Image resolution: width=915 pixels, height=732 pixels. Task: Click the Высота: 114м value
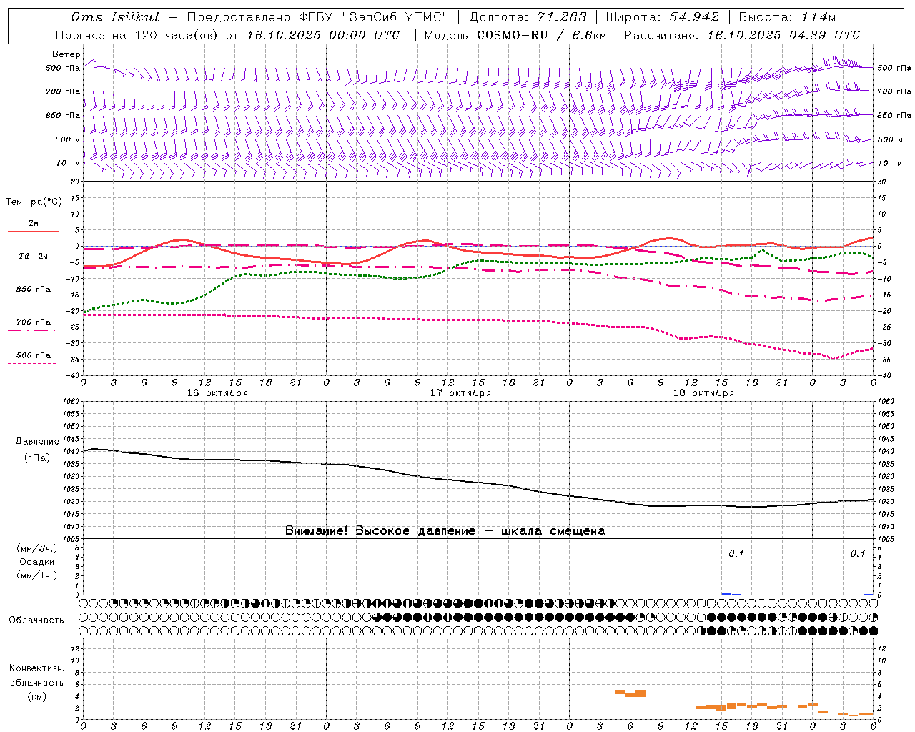pyautogui.click(x=787, y=17)
